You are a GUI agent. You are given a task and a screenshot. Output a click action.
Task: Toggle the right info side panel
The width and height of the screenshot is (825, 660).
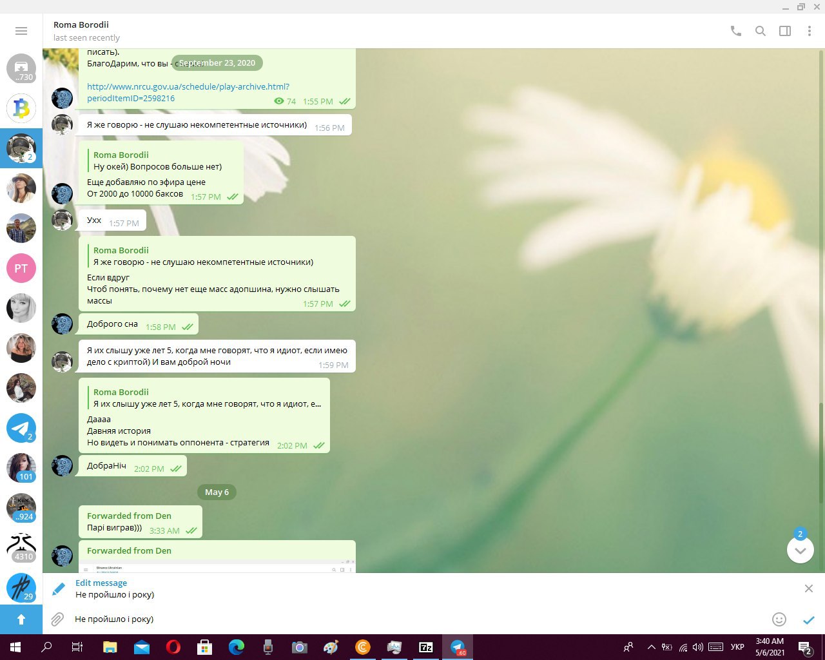coord(785,31)
